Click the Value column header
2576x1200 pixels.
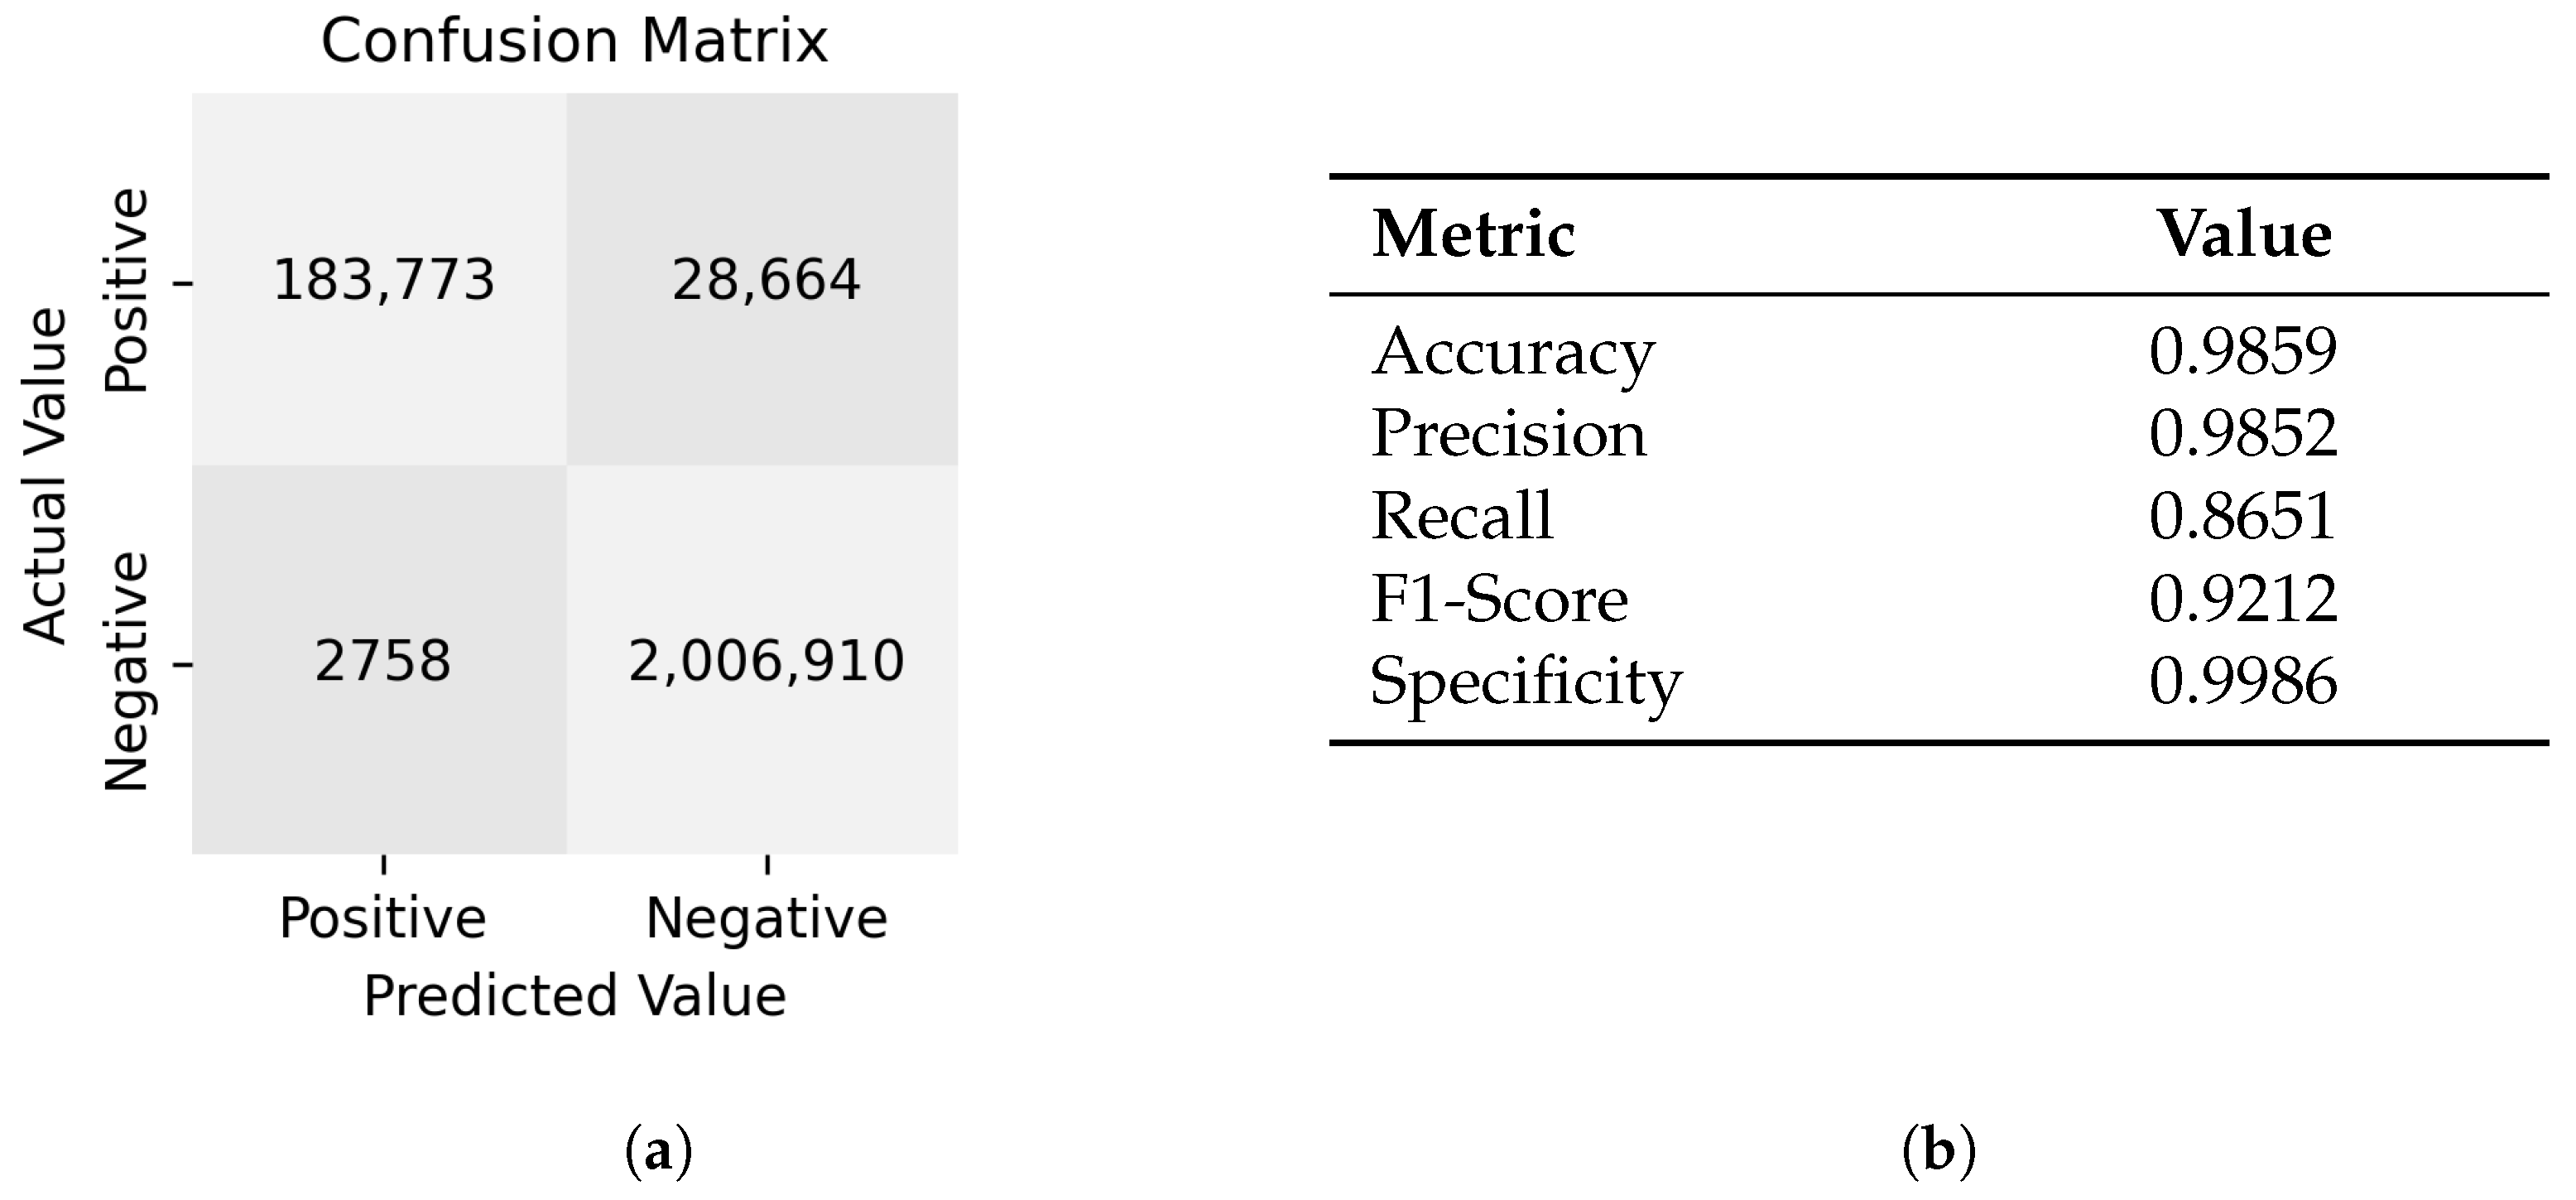[2245, 234]
